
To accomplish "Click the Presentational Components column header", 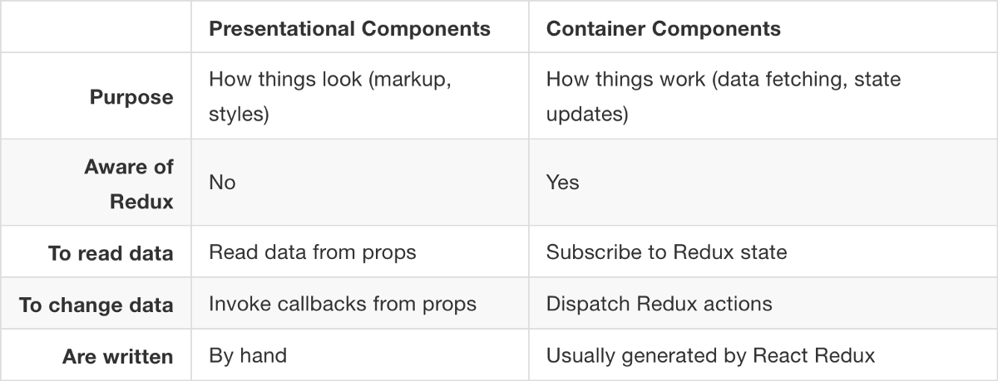I will [x=349, y=29].
